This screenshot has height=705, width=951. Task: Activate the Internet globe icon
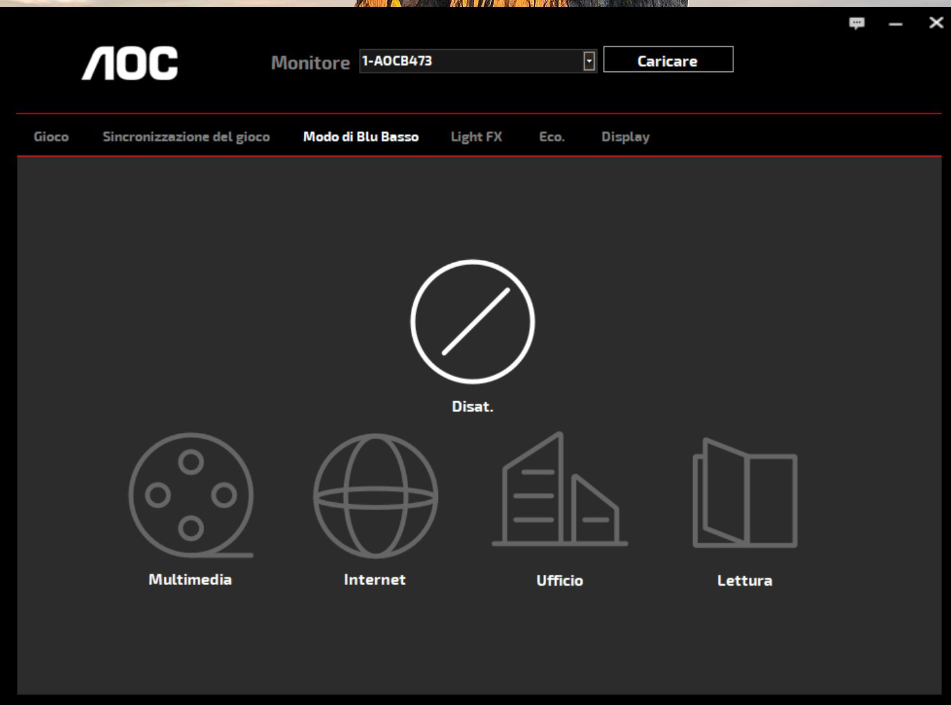point(375,496)
